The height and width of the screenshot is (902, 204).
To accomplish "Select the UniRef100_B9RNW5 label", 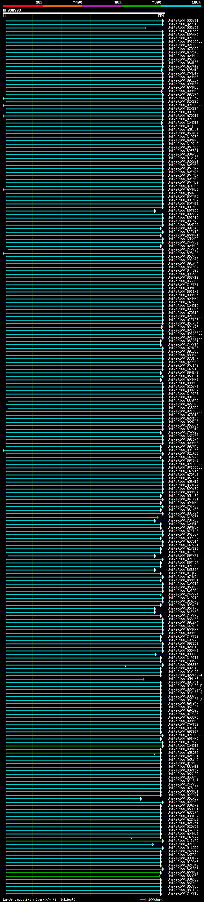I will (183, 35).
